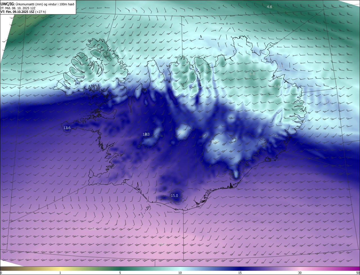Click the 30 tick on the color scale
The height and width of the screenshot is (275, 360).
300,273
